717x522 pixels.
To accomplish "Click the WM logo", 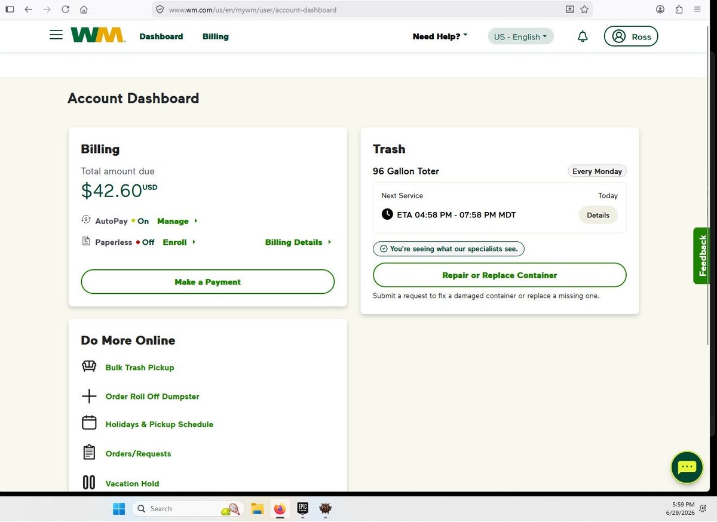I will (x=97, y=35).
